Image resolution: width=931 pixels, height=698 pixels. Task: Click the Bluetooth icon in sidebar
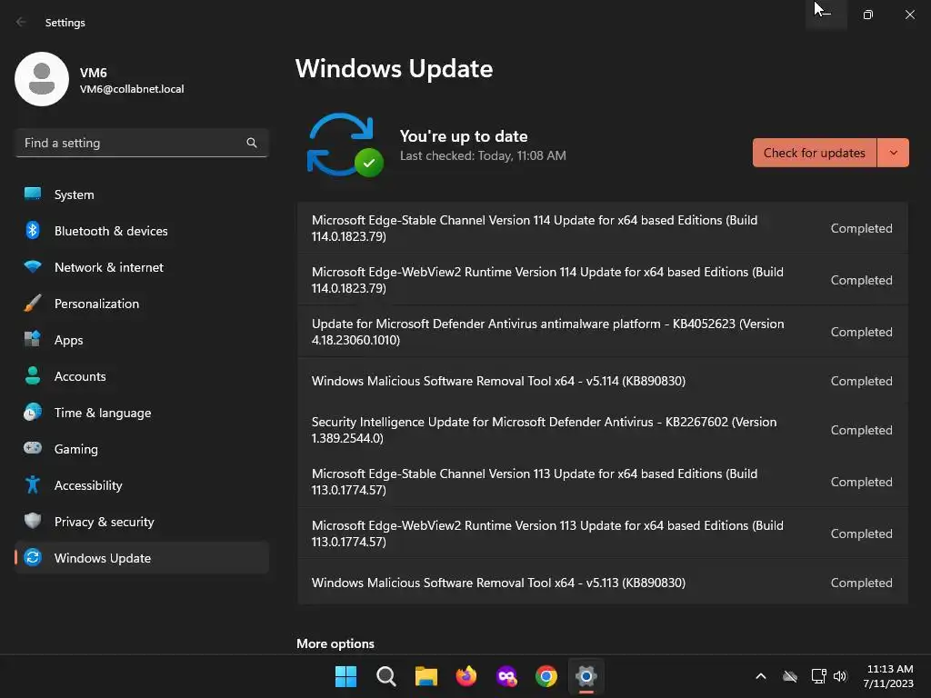(x=33, y=230)
